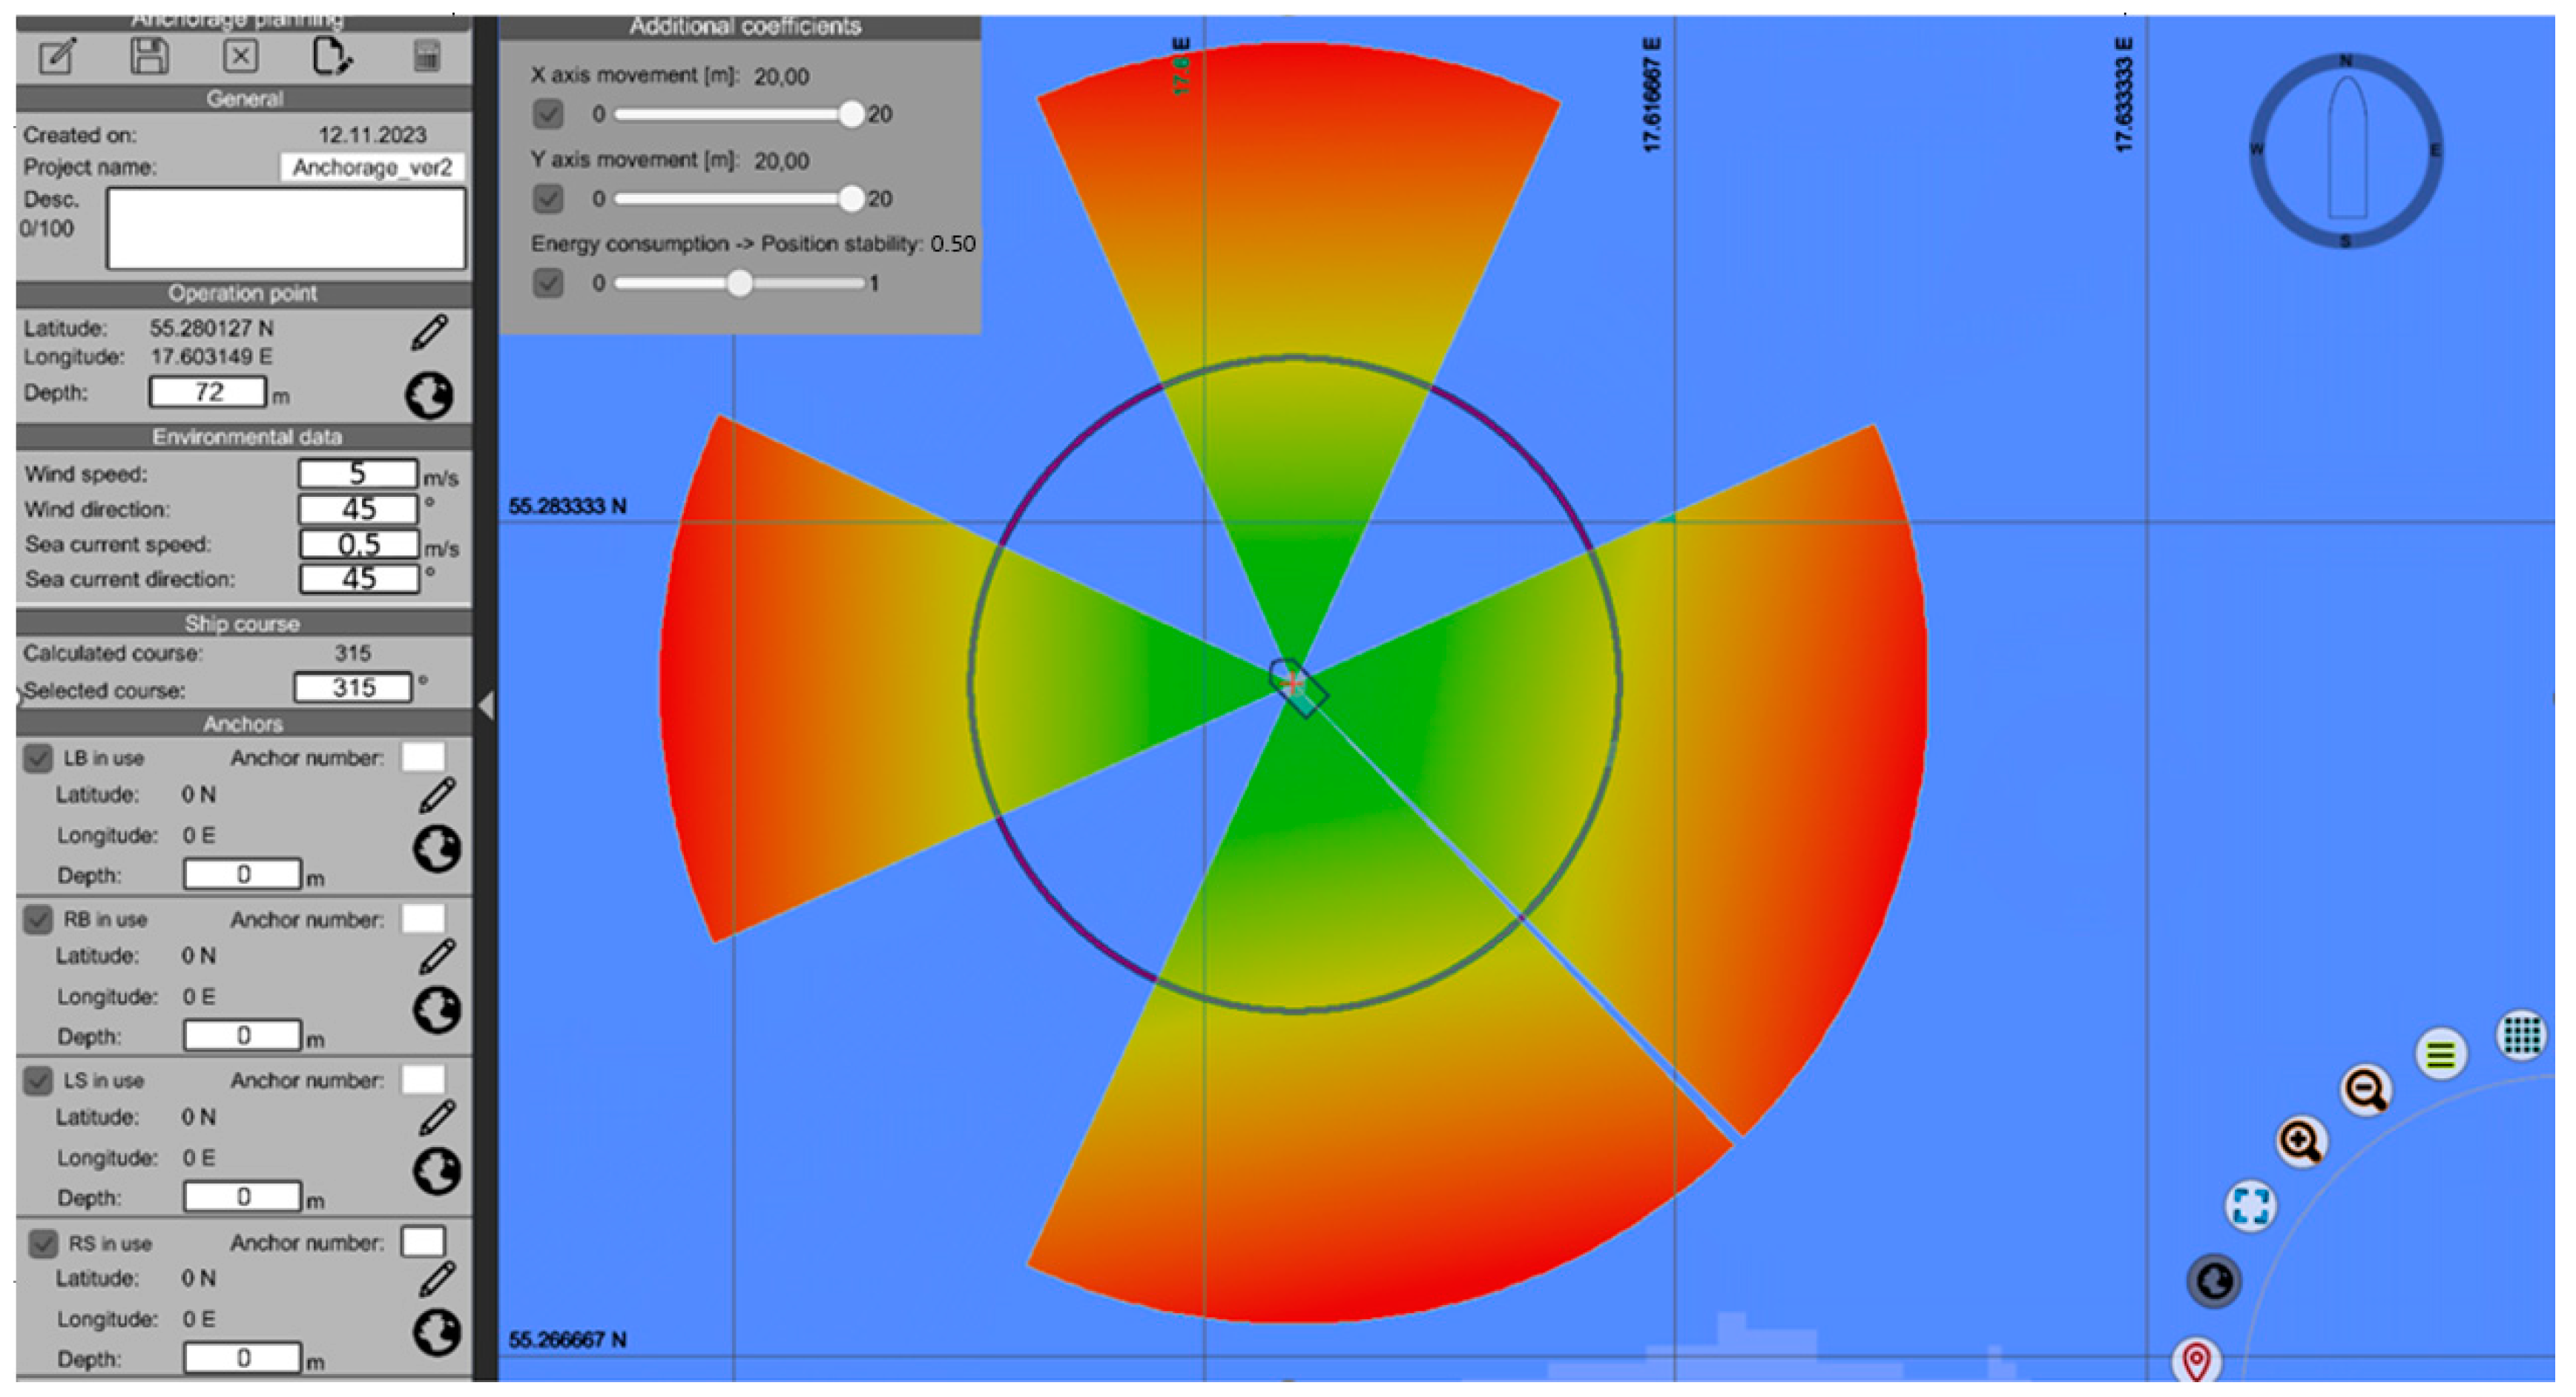
Task: Click the zoom in magnifier on the map
Action: point(2300,1142)
